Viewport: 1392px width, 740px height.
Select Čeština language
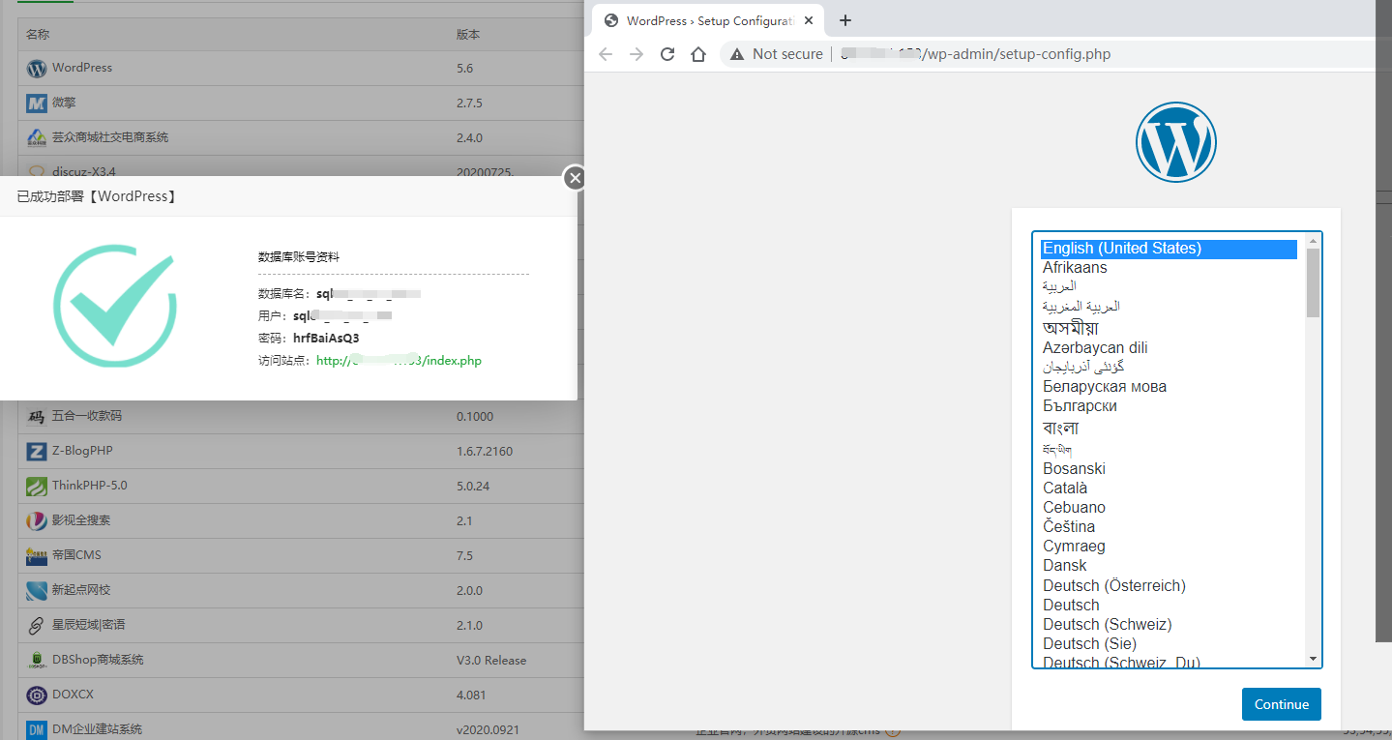pos(1069,527)
